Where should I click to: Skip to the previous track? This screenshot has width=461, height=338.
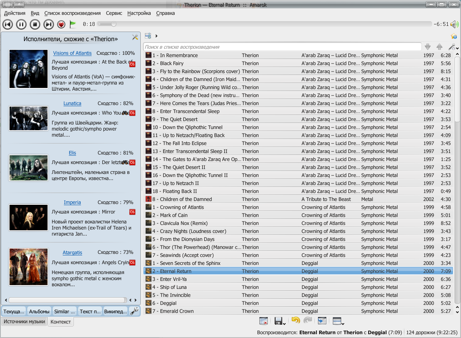tap(8, 24)
